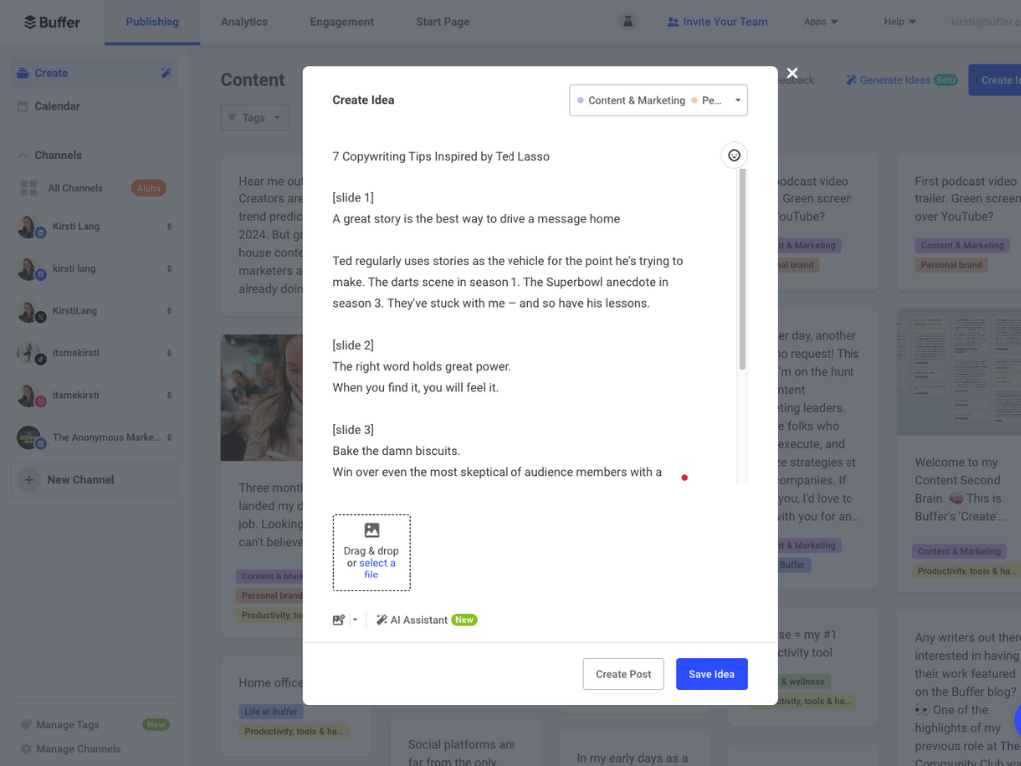Click the All Channels grid icon
Viewport: 1021px width, 766px height.
click(x=29, y=188)
